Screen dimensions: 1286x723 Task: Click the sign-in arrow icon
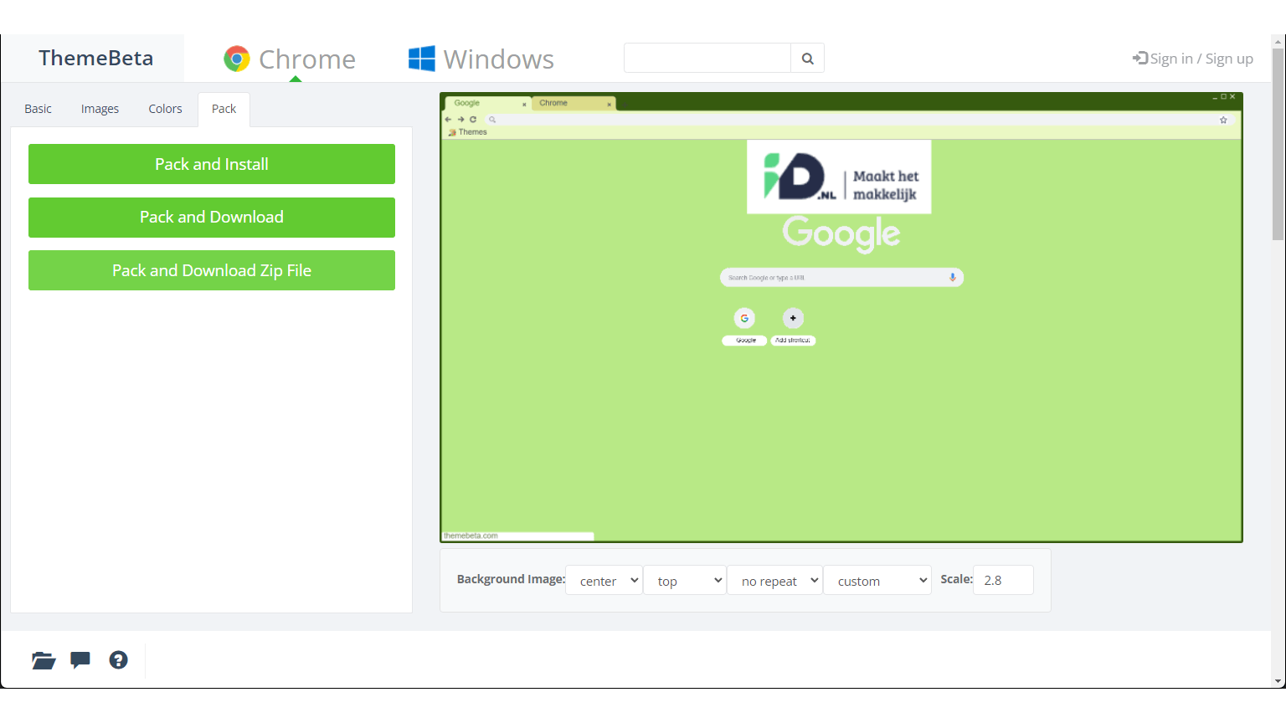click(1139, 59)
